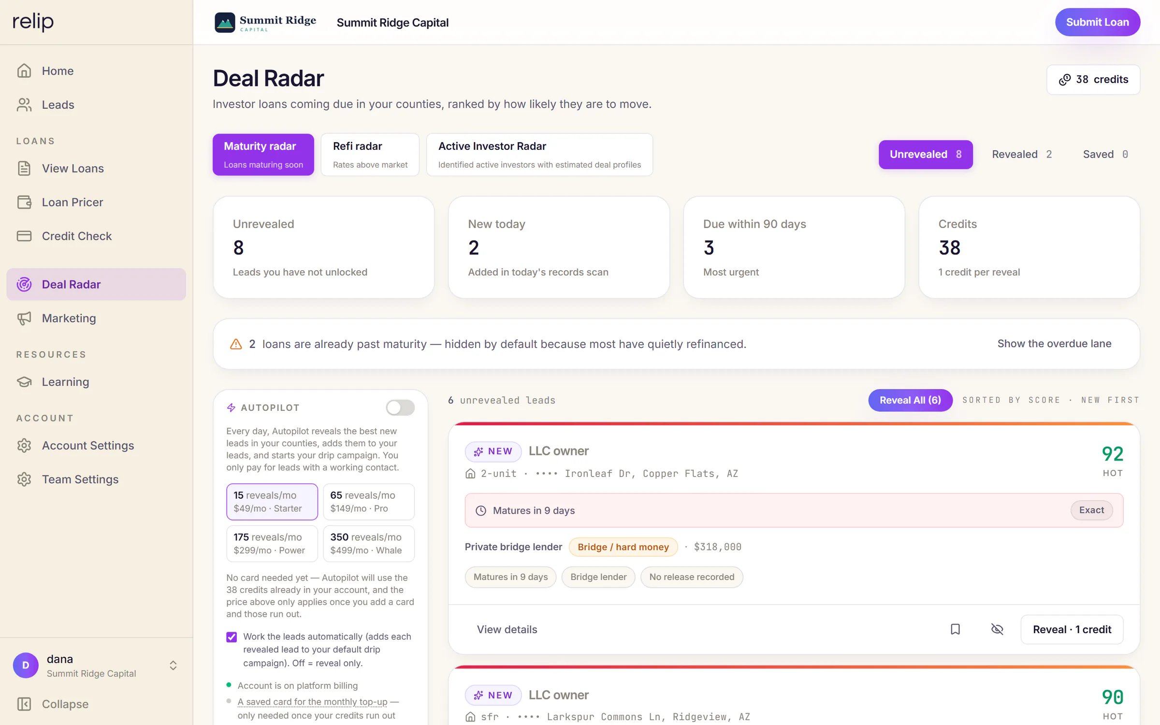This screenshot has width=1160, height=725.
Task: Click the Due within 90 days card
Action: click(x=794, y=247)
